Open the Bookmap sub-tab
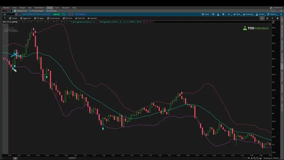 point(51,11)
